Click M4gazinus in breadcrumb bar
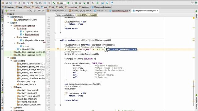This screenshot has height=111, width=198. point(8,7)
